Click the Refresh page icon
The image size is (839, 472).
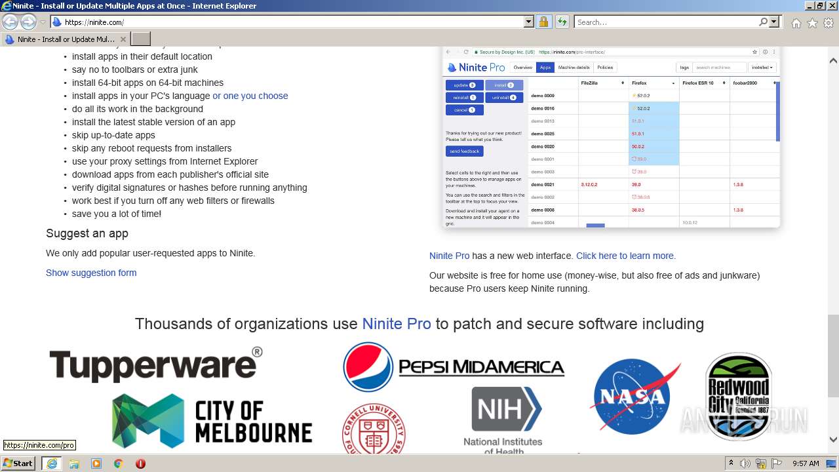click(562, 22)
